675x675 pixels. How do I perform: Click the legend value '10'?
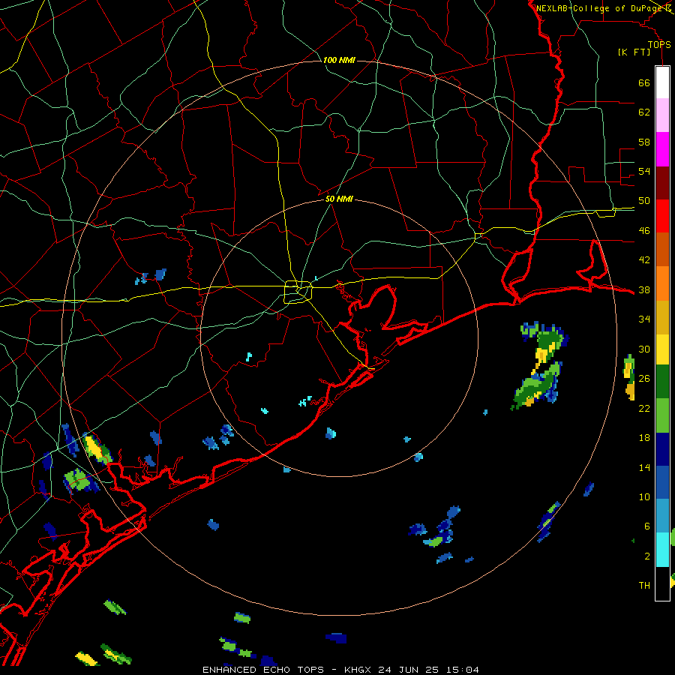[x=644, y=496]
